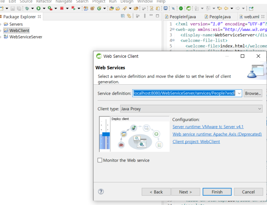The image size is (267, 205).
Task: Check Monitor the Web service checkbox
Action: pos(100,160)
